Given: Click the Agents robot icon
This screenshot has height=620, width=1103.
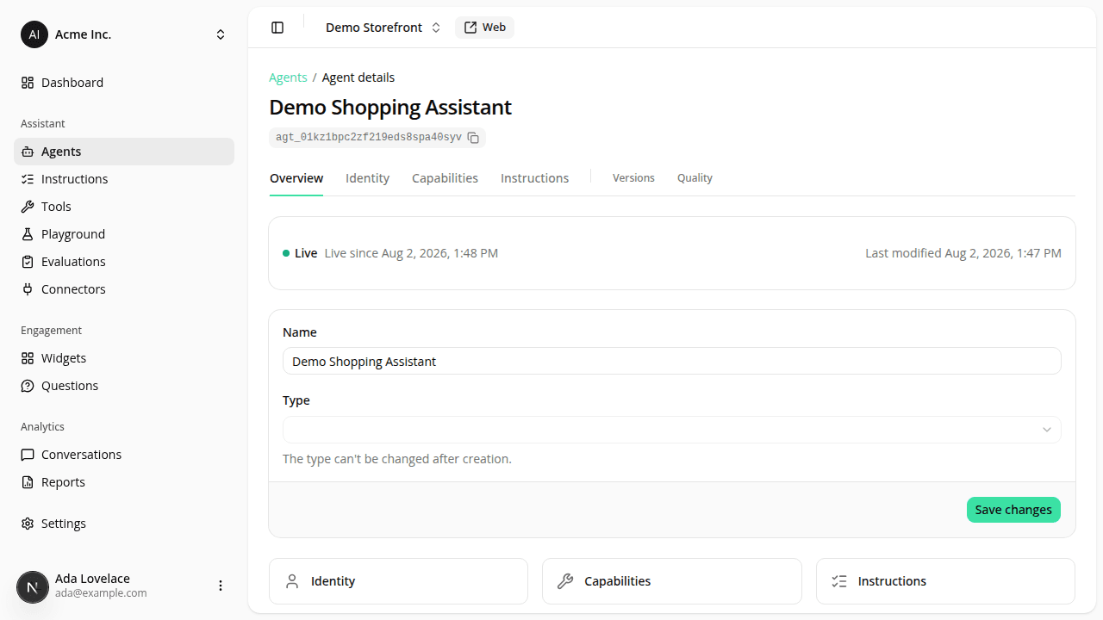Looking at the screenshot, I should click(28, 152).
